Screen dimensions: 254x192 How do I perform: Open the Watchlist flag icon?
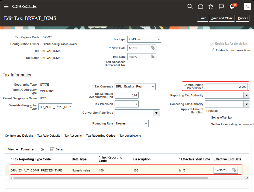[221, 6]
